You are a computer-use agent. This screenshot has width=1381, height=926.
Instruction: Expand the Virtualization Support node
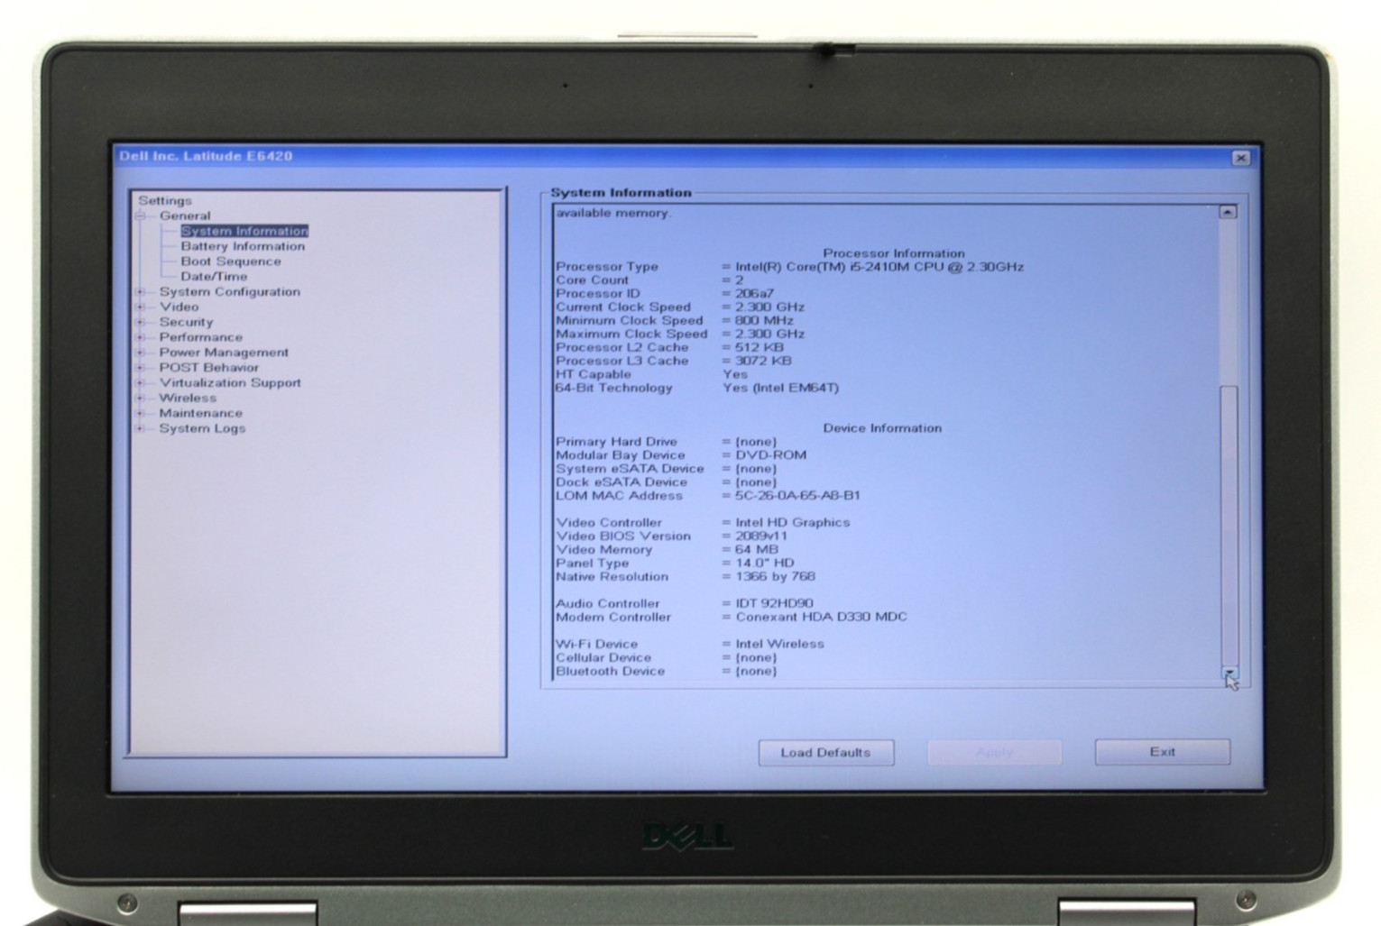point(141,383)
